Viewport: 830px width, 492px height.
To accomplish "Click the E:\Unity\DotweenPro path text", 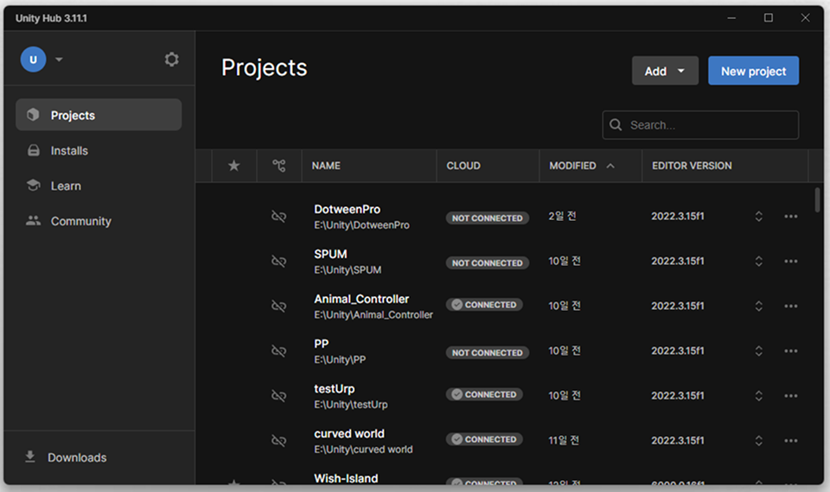I will [361, 225].
